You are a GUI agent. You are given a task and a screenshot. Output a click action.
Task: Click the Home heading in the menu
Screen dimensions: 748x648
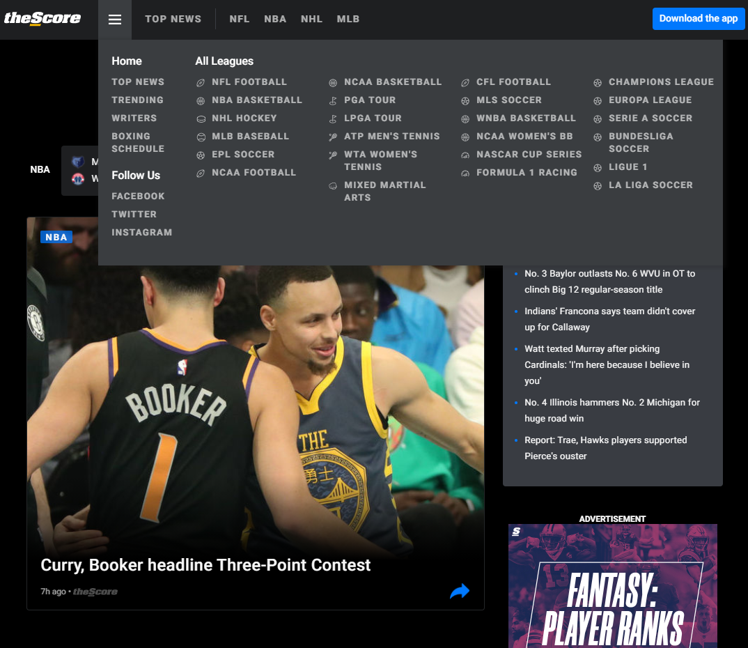point(127,61)
